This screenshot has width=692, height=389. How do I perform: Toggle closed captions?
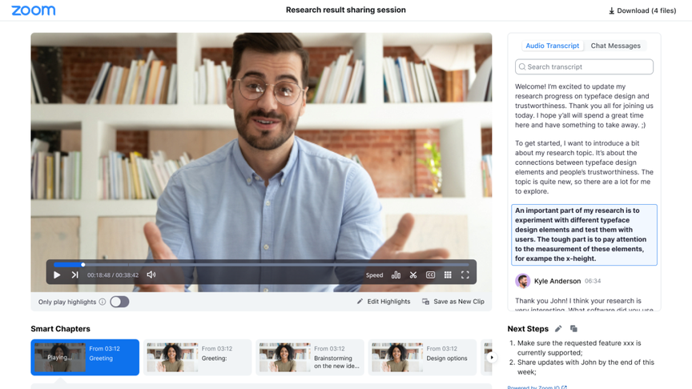pos(430,275)
